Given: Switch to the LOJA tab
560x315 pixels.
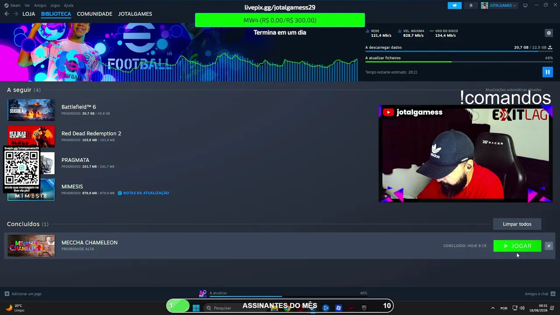Looking at the screenshot, I should (x=29, y=14).
